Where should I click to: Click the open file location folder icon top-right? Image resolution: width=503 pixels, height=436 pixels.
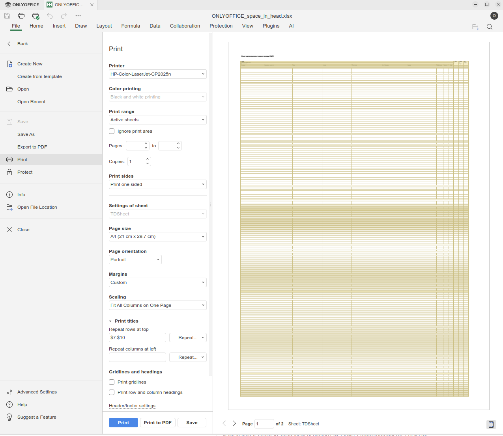[x=475, y=27]
